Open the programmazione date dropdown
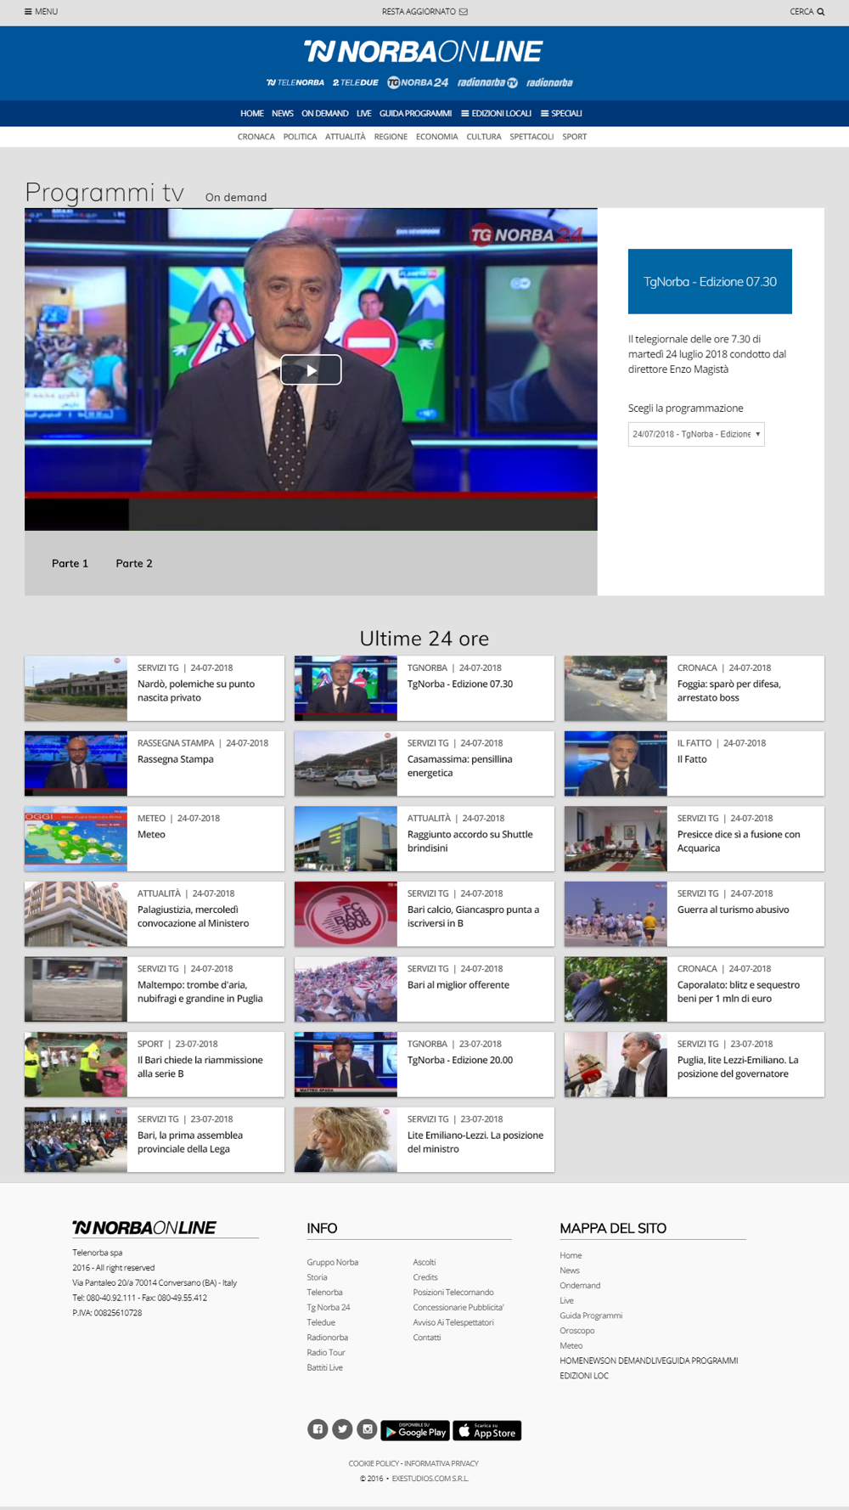Screen dimensions: 849x1510 point(696,434)
